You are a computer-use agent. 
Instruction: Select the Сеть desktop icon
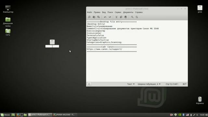coord(8,32)
